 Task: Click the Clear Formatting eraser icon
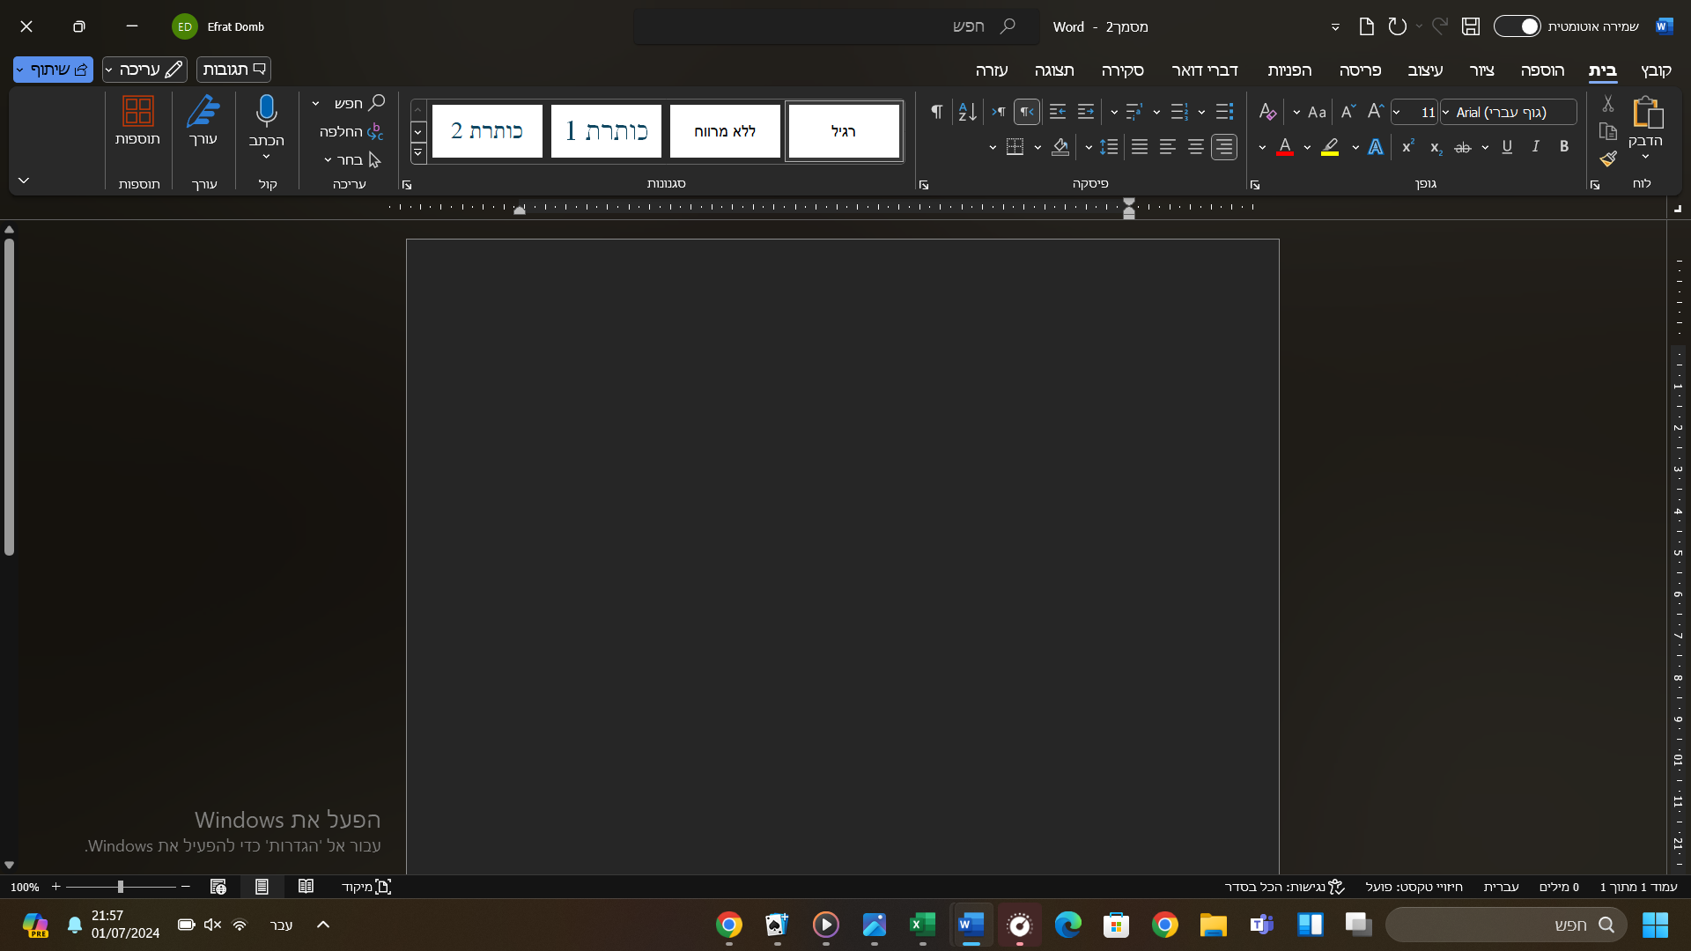[x=1267, y=112]
